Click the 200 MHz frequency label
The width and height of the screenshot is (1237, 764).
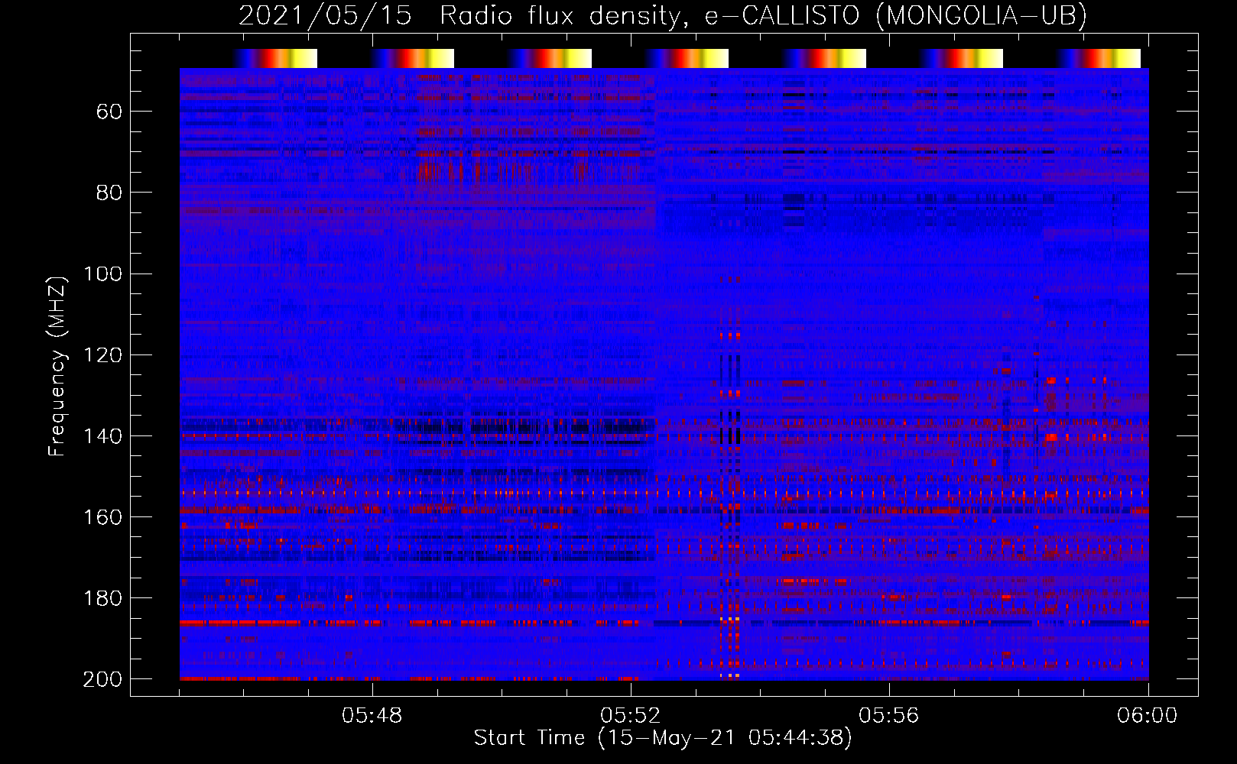[102, 678]
